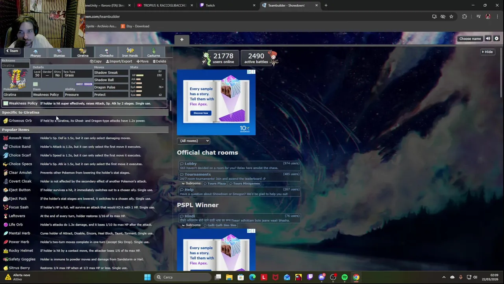Viewport: 504px width, 284px height.
Task: Open the Lobby chat room
Action: pos(240,166)
